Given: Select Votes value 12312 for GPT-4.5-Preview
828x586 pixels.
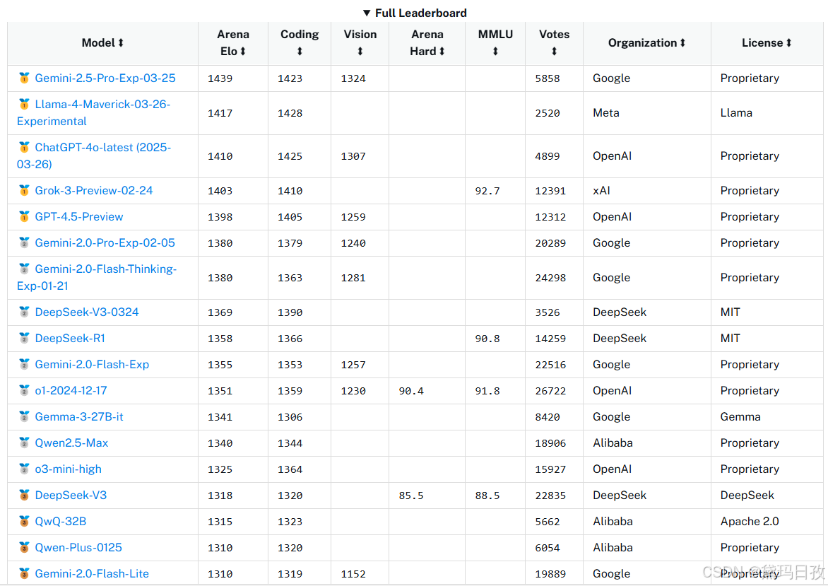Looking at the screenshot, I should click(550, 216).
